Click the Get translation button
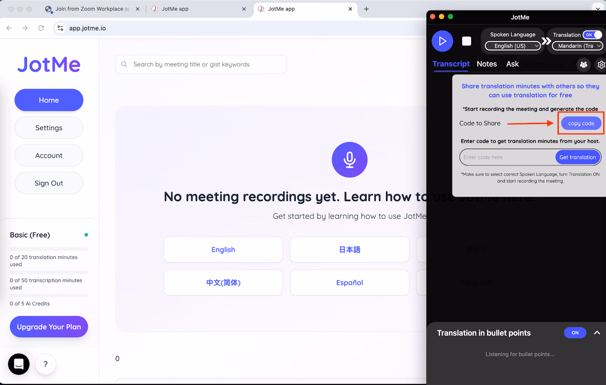Screen dimensions: 606x385 click(x=578, y=157)
